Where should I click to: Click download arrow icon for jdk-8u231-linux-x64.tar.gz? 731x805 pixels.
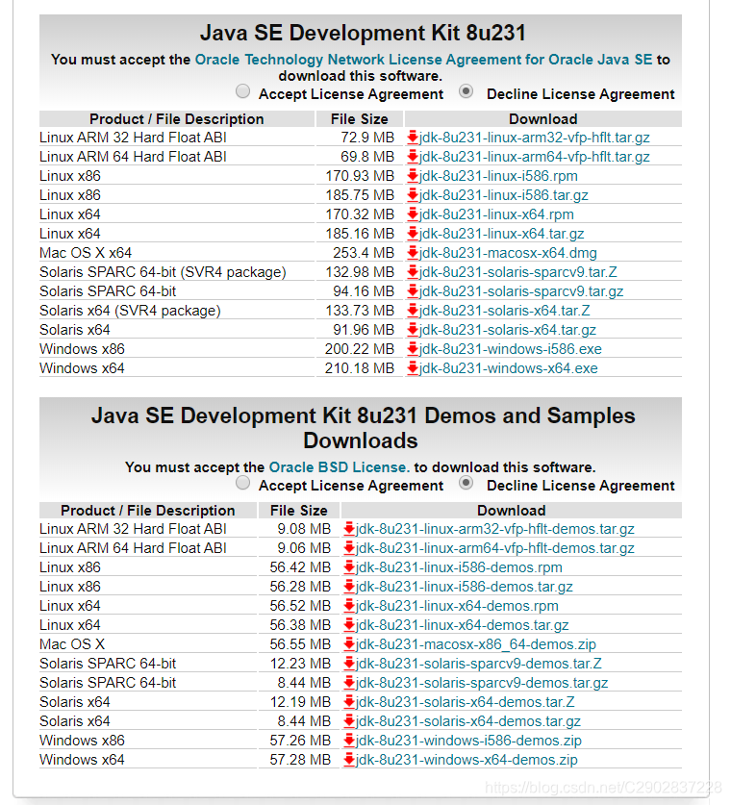tap(413, 234)
